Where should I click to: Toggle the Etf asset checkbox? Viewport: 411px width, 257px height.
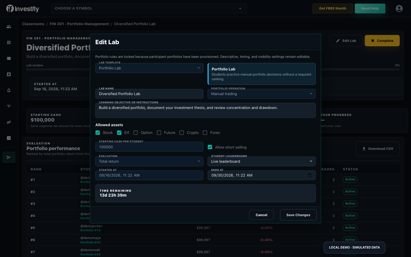click(119, 133)
